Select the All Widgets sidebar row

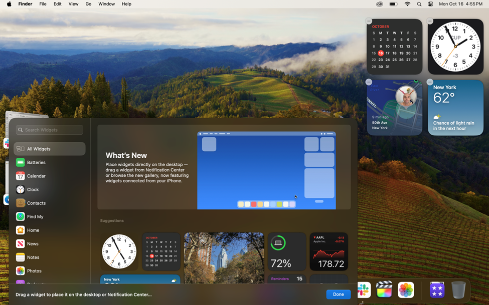50,149
